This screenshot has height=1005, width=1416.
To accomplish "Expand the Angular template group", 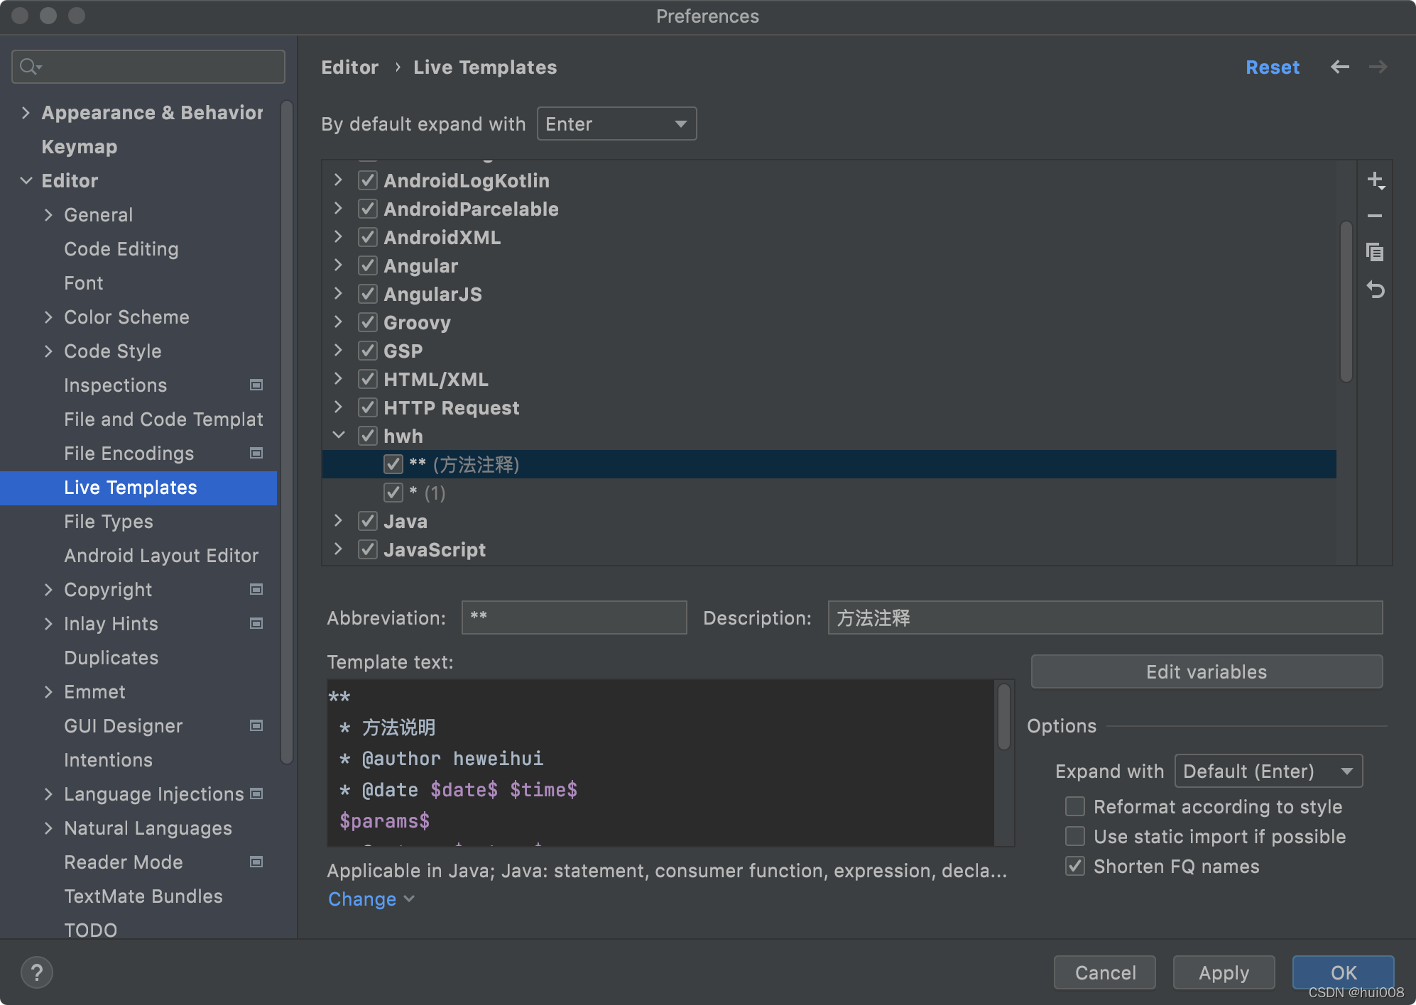I will click(339, 265).
